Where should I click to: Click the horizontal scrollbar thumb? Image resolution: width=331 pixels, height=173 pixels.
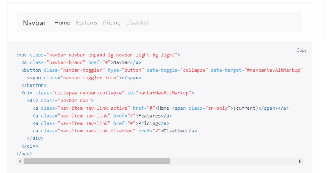tap(96, 161)
